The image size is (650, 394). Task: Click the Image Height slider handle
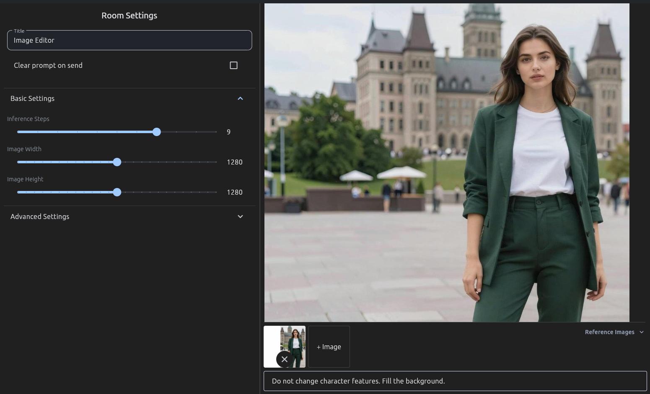coord(117,192)
